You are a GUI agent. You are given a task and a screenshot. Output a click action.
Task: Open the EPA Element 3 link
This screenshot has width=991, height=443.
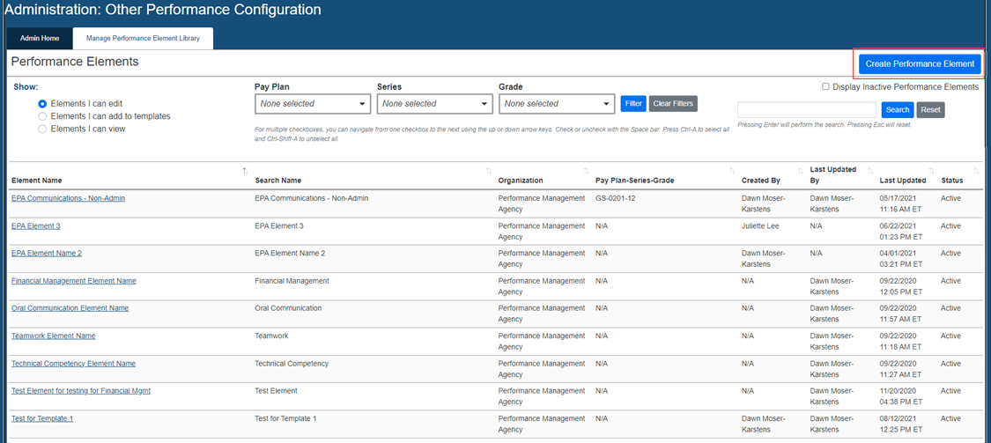[36, 225]
